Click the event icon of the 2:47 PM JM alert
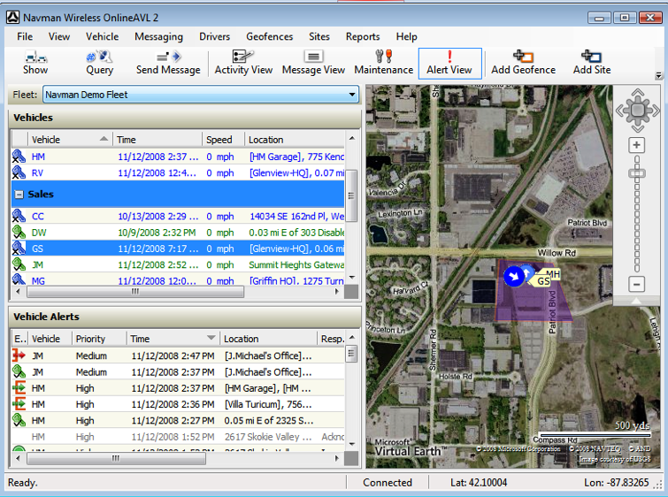The height and width of the screenshot is (497, 668). pyautogui.click(x=19, y=356)
